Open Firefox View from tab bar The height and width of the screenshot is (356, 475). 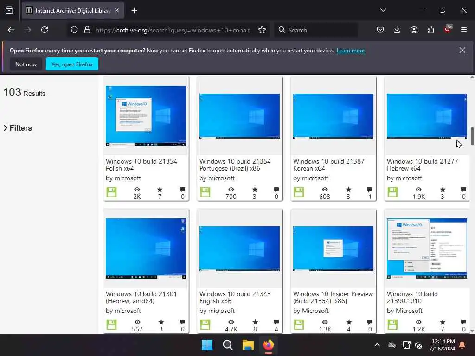[x=9, y=10]
